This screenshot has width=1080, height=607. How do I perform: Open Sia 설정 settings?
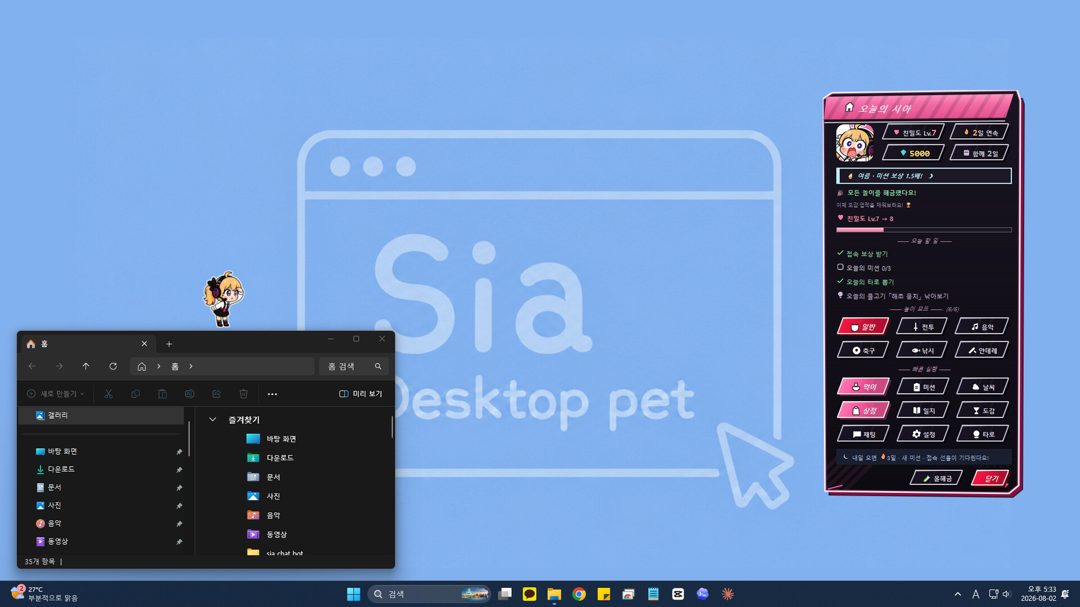click(x=923, y=434)
